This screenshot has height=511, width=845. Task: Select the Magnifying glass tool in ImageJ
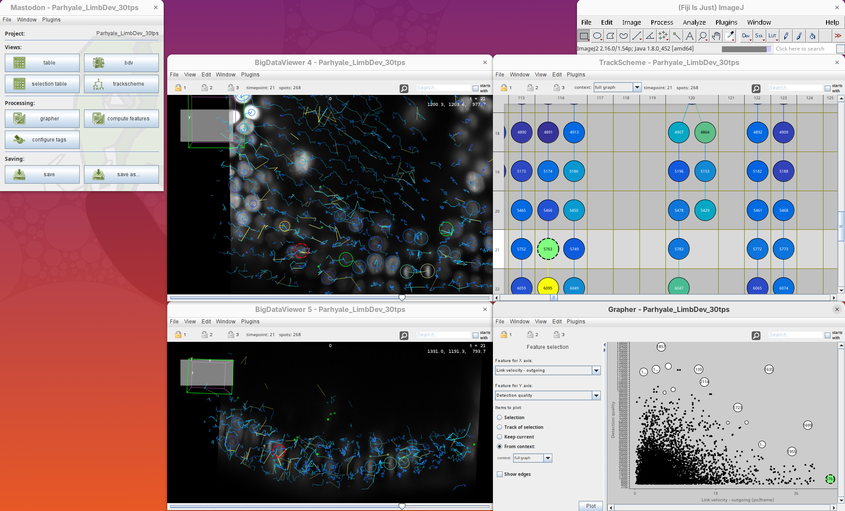(703, 36)
